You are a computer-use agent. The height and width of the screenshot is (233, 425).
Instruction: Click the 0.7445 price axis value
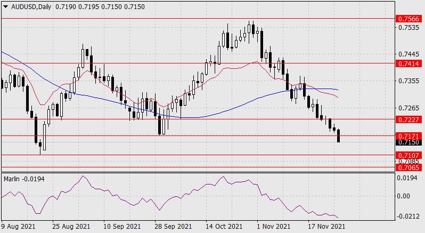click(x=408, y=54)
